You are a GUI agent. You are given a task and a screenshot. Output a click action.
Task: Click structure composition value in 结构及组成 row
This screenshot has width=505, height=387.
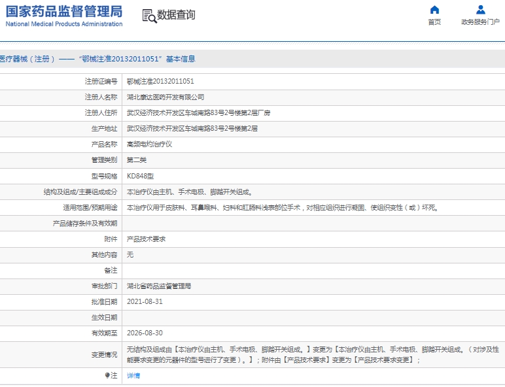(x=190, y=192)
